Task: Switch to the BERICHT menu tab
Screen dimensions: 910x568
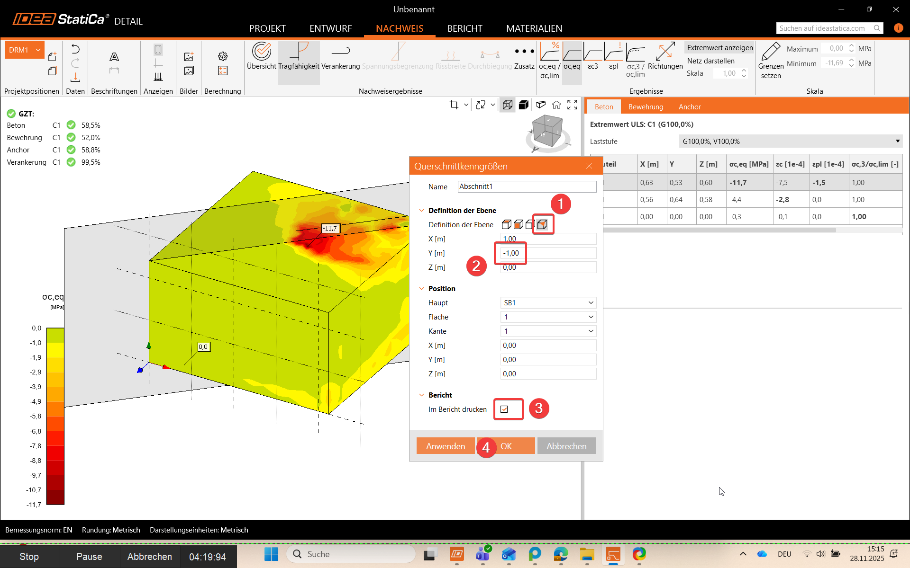Action: pos(464,28)
